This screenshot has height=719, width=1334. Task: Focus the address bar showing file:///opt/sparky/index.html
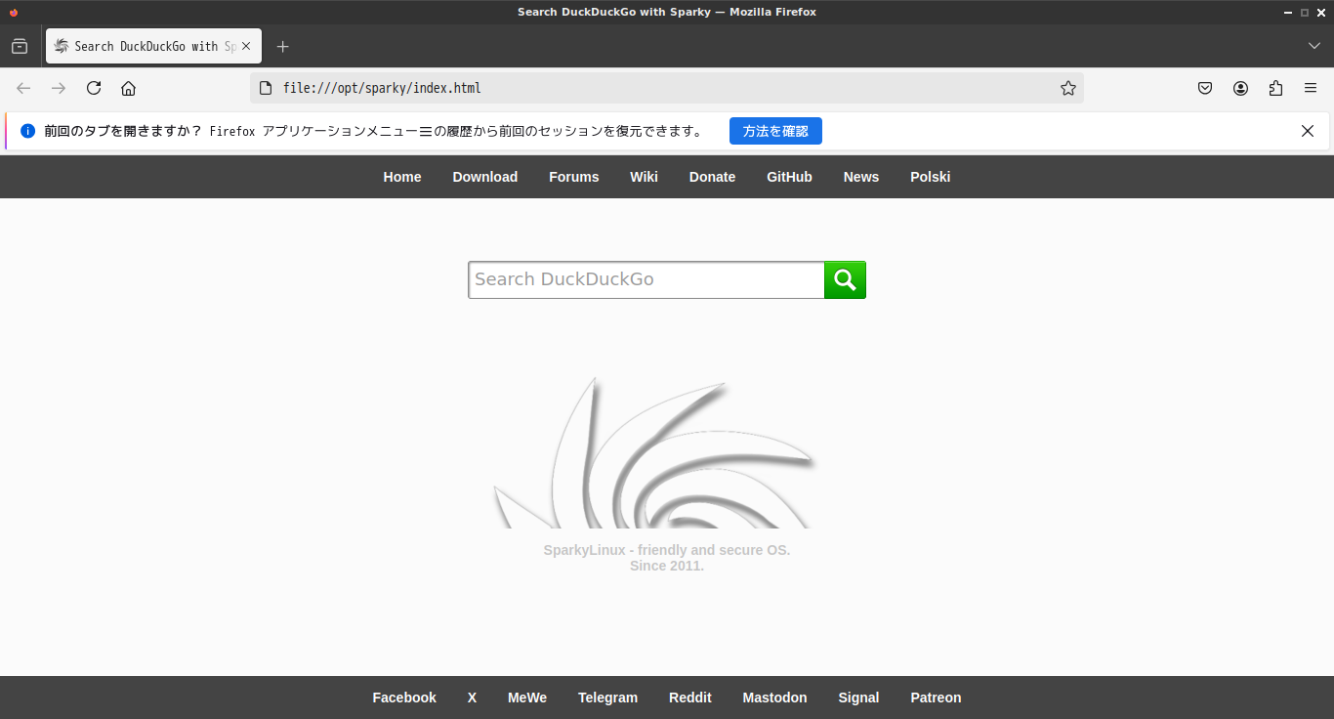(666, 88)
